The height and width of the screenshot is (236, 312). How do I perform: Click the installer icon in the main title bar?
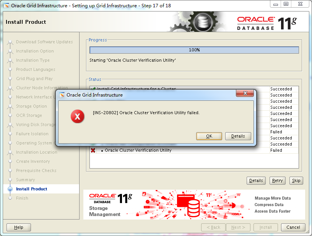tap(6, 6)
